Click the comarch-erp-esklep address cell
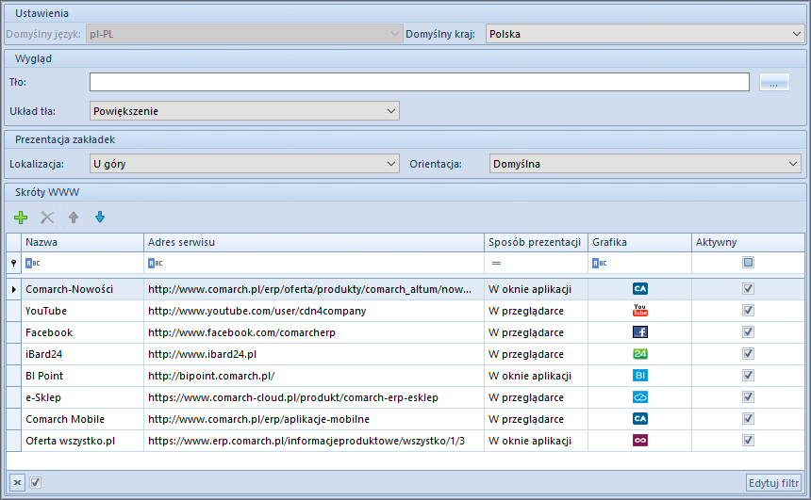Image resolution: width=811 pixels, height=500 pixels. click(x=314, y=397)
